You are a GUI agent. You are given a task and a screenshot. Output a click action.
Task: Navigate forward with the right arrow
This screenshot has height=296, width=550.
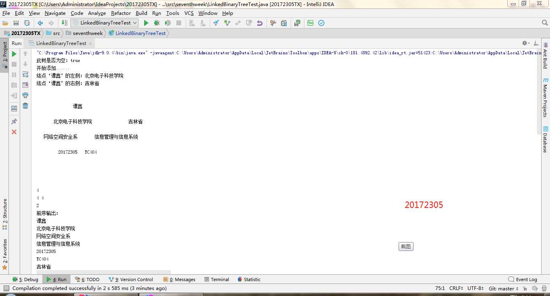tap(51, 23)
